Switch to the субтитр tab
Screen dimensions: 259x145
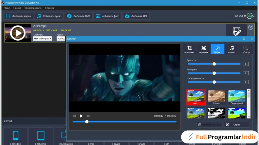coord(246,49)
